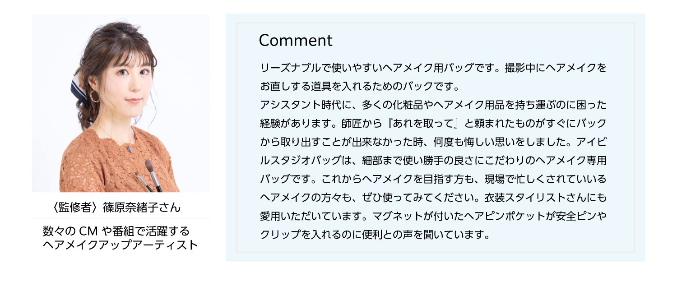Click the portrait photo of the supervisor

pyautogui.click(x=121, y=103)
